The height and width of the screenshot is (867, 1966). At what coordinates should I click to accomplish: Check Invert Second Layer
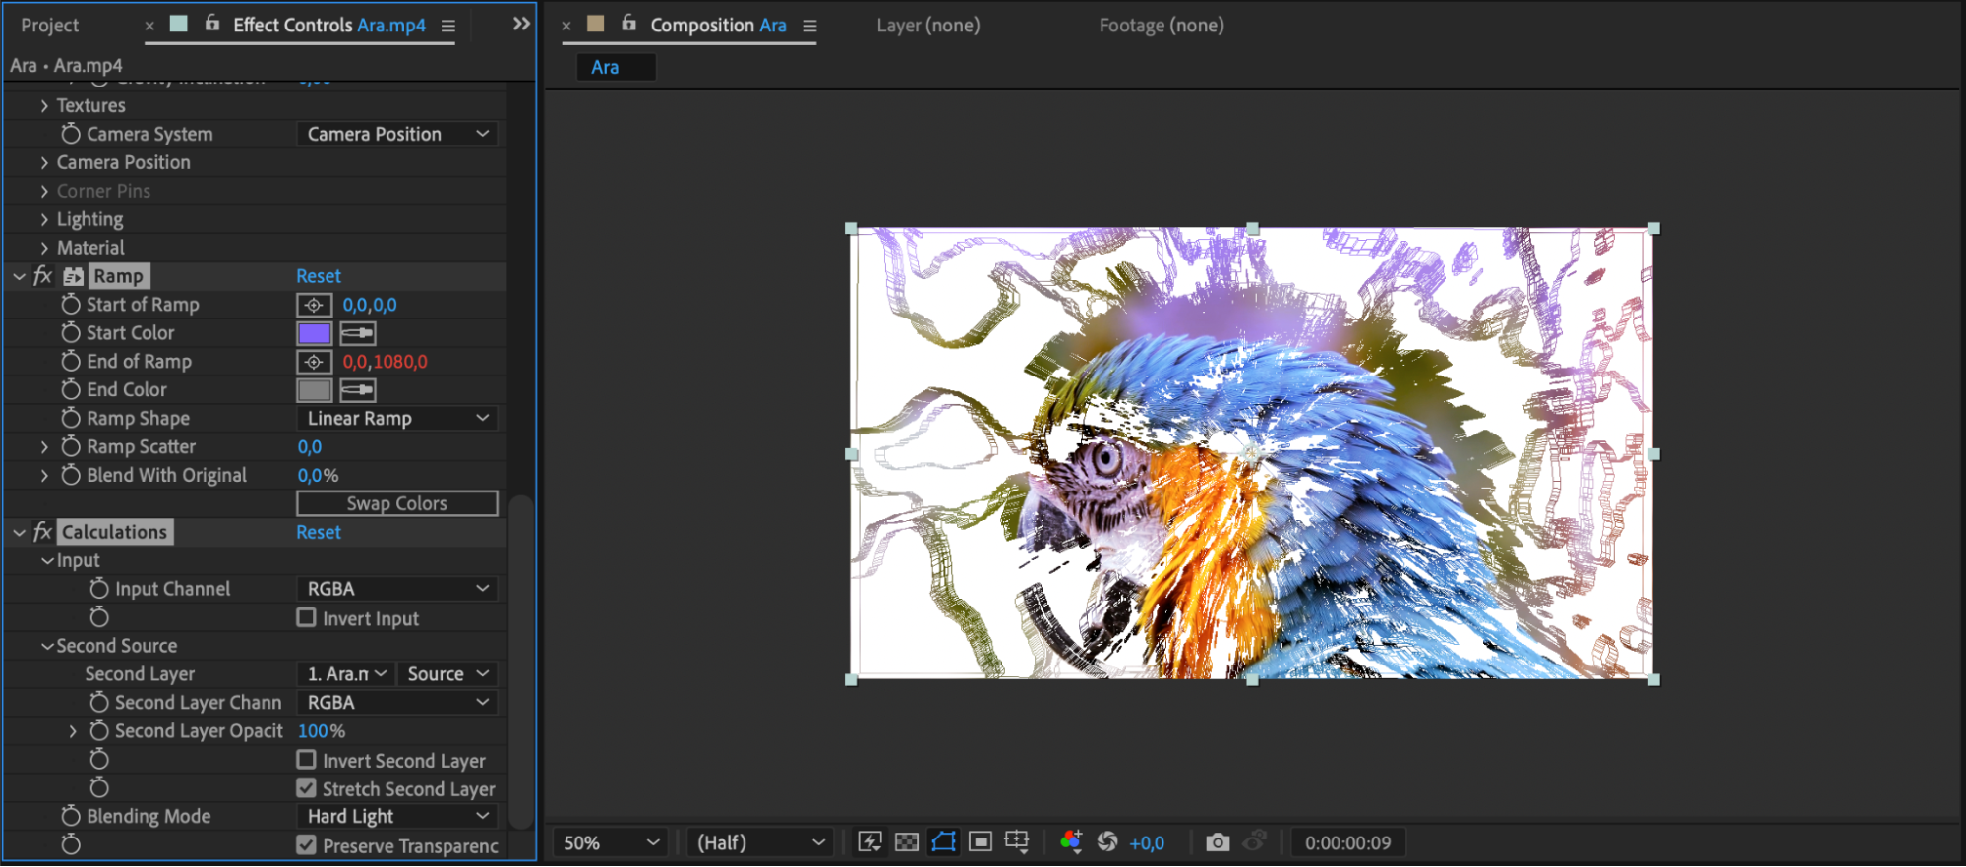click(x=307, y=760)
